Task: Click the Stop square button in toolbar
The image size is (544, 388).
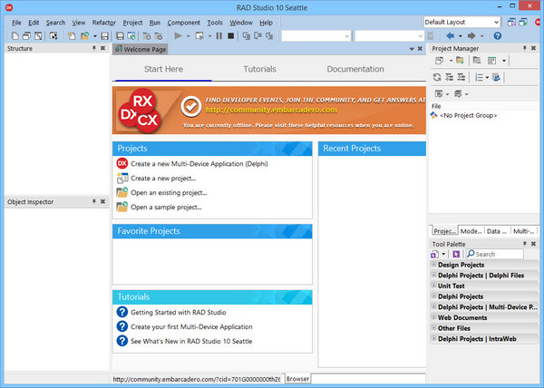Action: [x=232, y=36]
